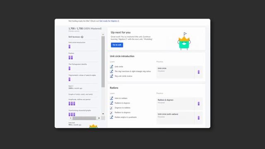This screenshot has width=265, height=149.
Task: Select the Unit test entry
Action: [x=75, y=124]
